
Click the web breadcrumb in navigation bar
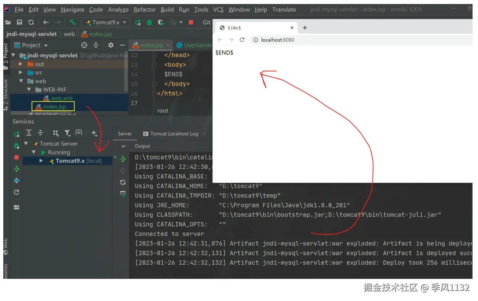pos(69,34)
